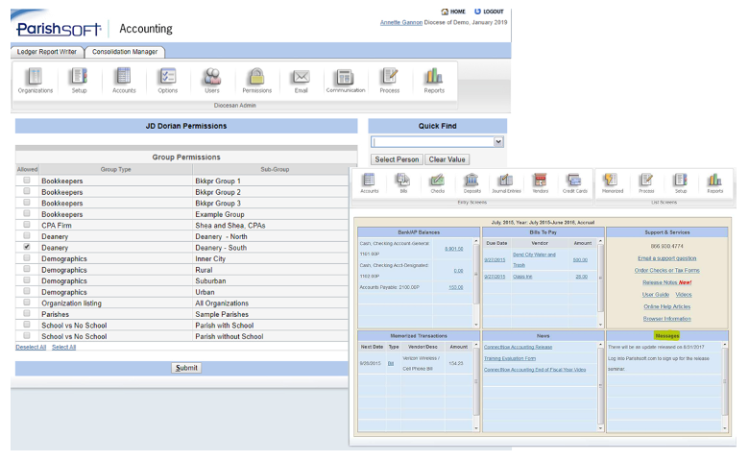
Task: Click the Deselect All link
Action: point(31,348)
